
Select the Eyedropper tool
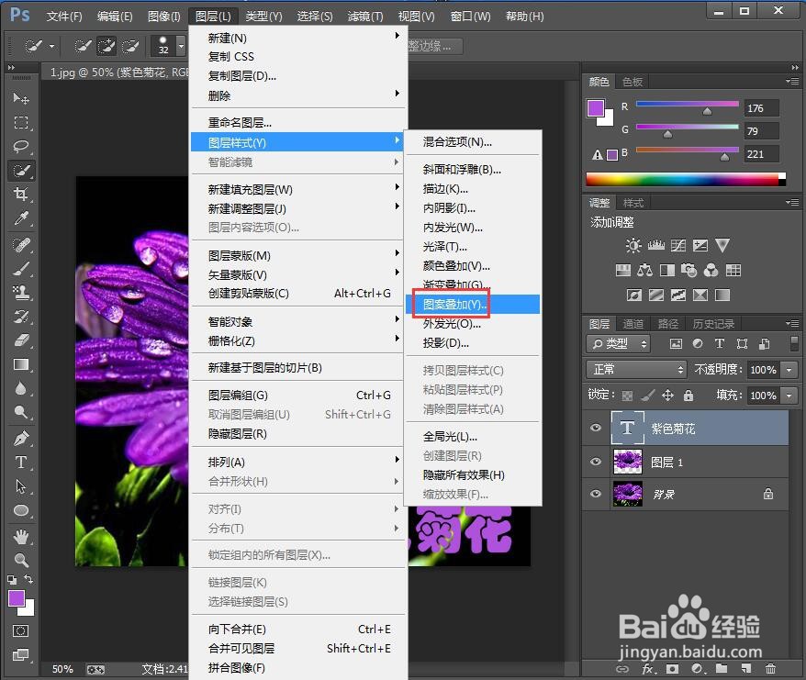point(20,218)
